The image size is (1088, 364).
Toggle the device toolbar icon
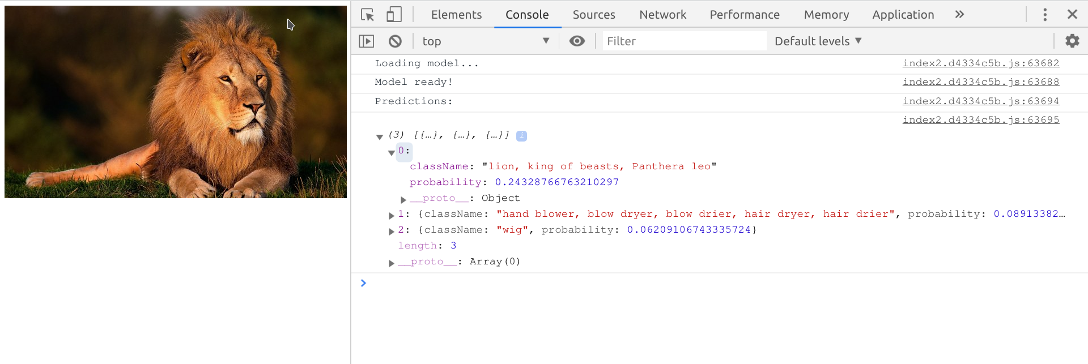(394, 15)
